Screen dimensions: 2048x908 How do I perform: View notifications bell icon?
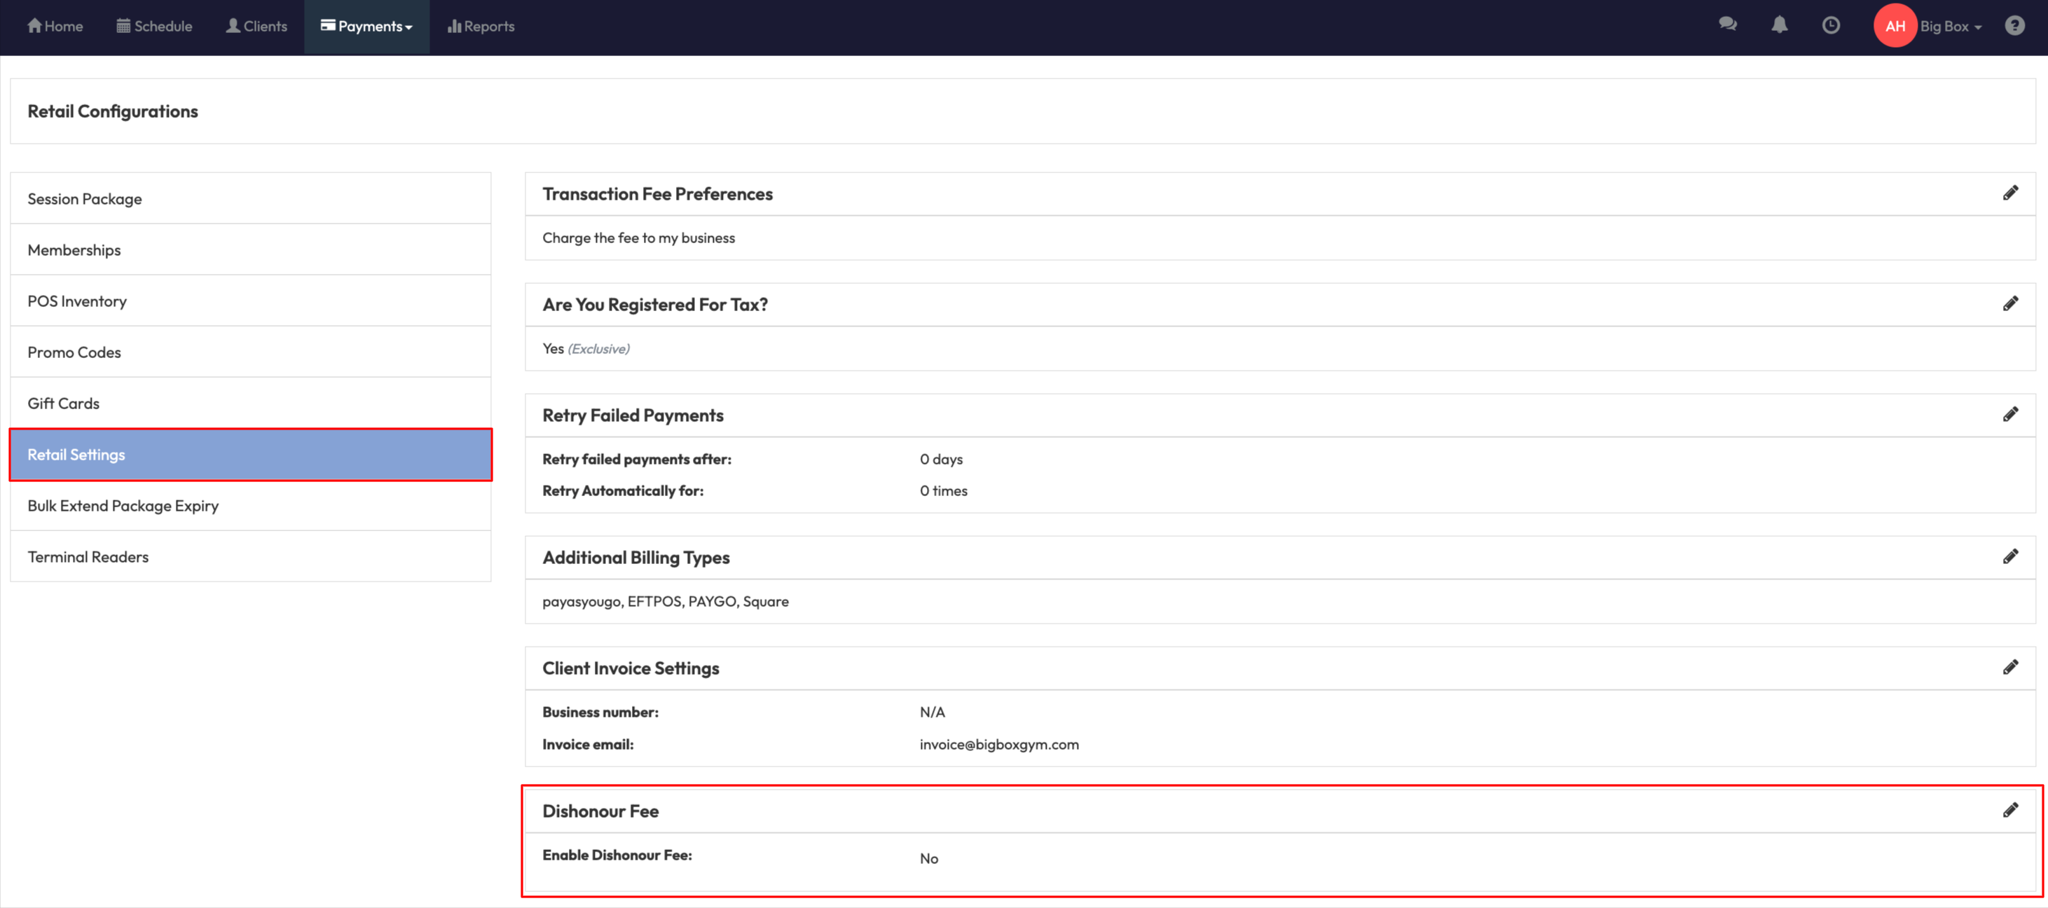click(x=1779, y=25)
